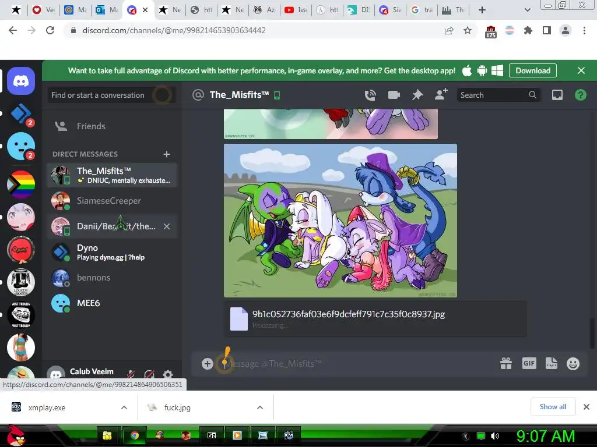Open the emoji picker
This screenshot has width=597, height=447.
coord(573,364)
